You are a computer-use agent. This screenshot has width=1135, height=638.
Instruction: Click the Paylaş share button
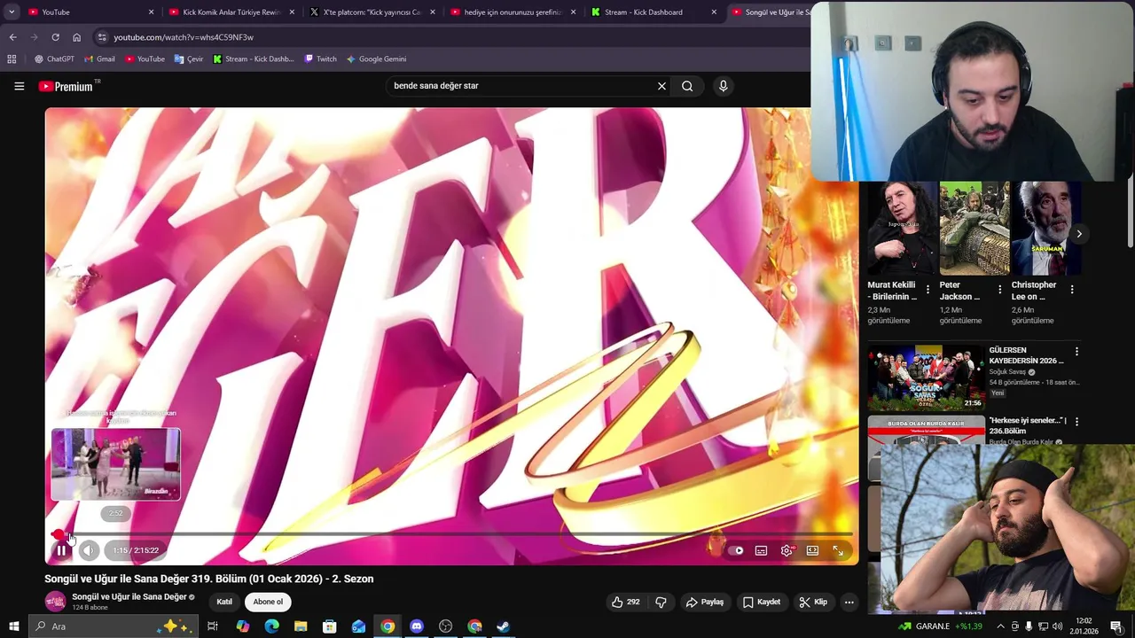click(705, 602)
